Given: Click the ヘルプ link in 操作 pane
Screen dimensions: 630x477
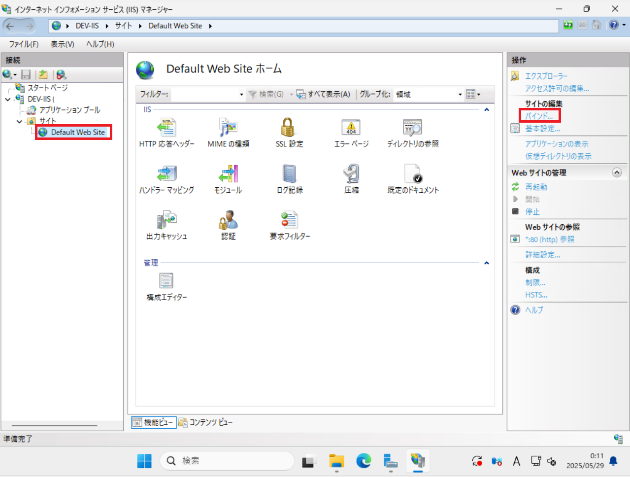Looking at the screenshot, I should point(534,310).
